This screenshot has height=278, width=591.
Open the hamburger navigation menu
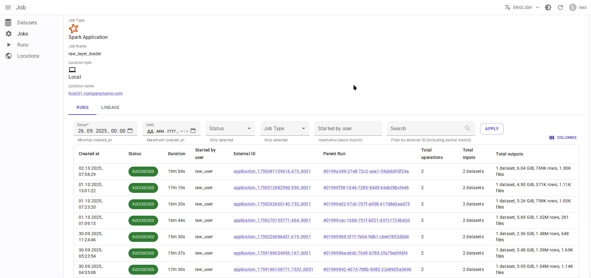(x=8, y=7)
